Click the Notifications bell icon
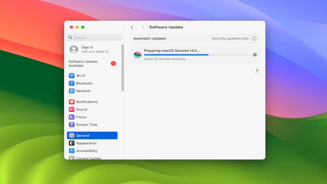The height and width of the screenshot is (184, 327). pos(72,102)
